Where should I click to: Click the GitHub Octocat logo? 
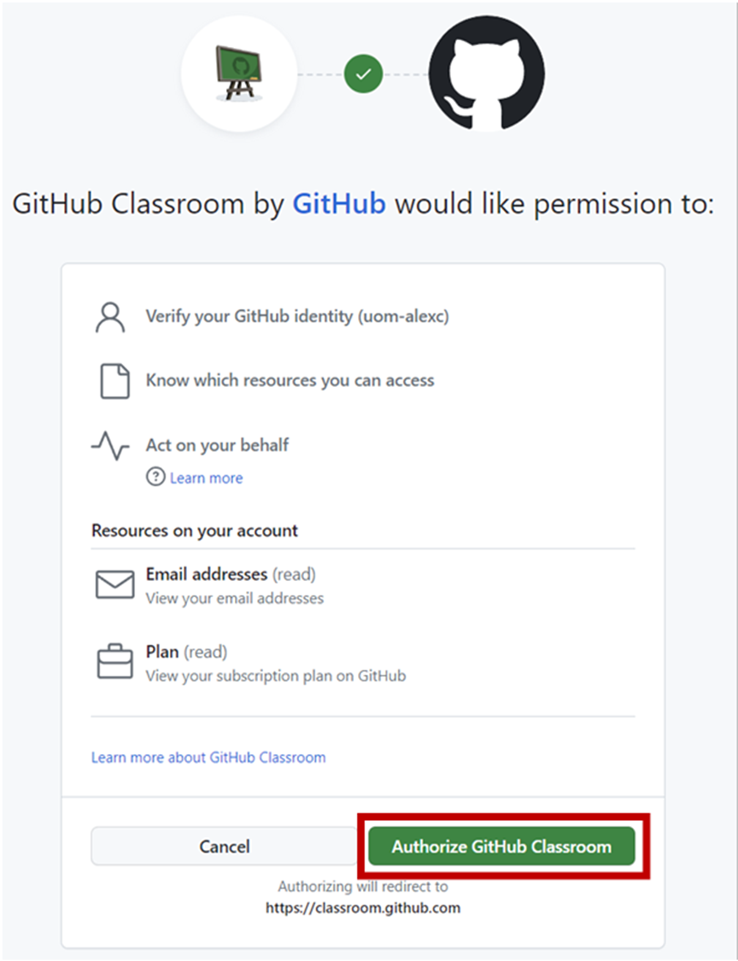point(486,73)
